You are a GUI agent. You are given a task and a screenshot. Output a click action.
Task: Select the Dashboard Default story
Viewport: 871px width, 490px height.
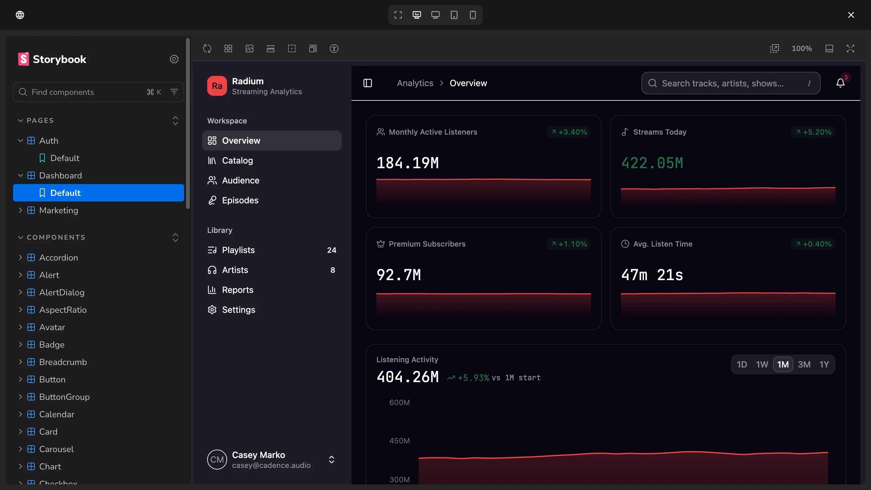(98, 193)
